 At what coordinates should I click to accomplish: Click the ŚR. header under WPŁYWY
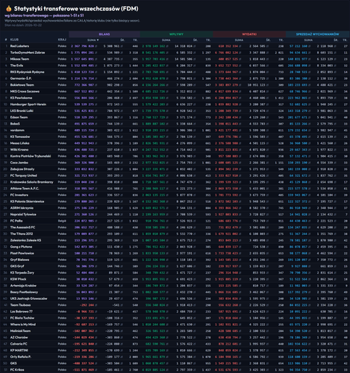[x=196, y=40]
